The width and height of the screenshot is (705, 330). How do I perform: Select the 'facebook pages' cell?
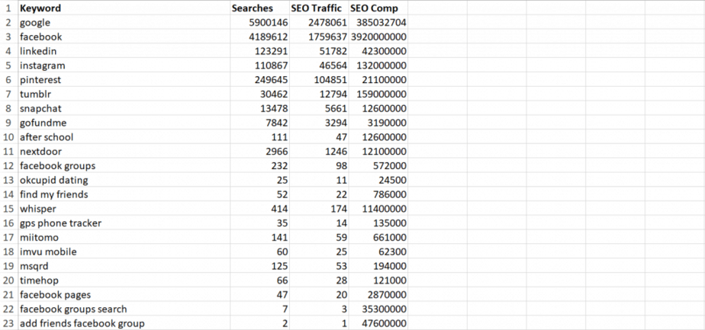pyautogui.click(x=124, y=295)
